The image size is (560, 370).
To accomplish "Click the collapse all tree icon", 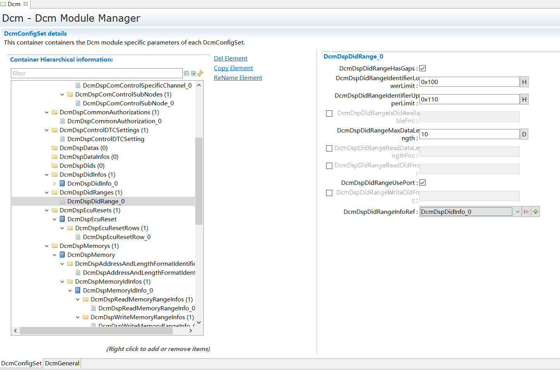I will click(187, 74).
